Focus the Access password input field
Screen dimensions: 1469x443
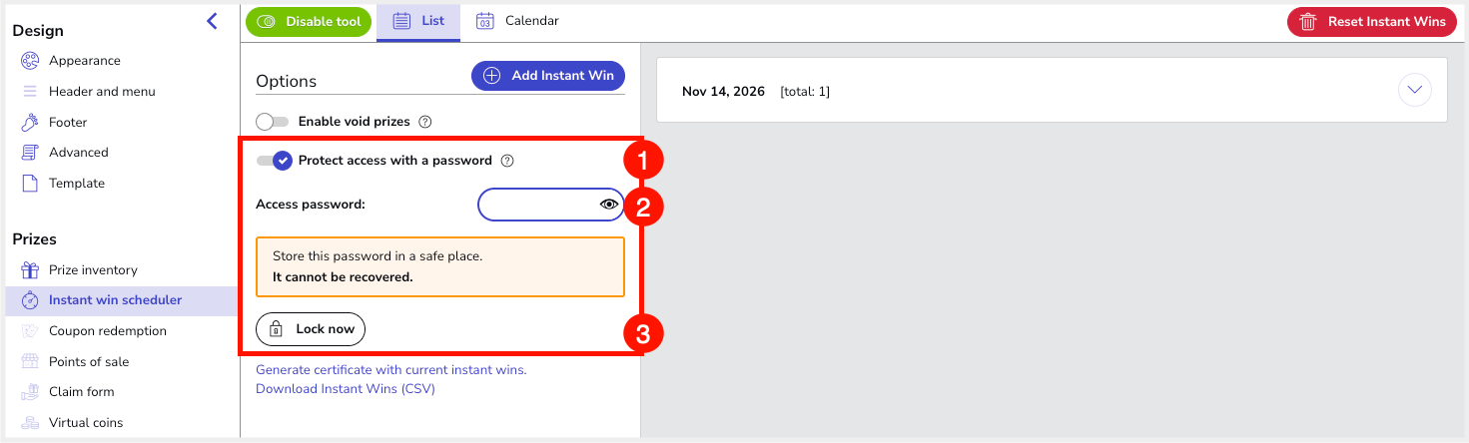[x=537, y=205]
